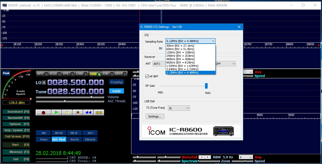Click the Minimize [F3] button

[16, 152]
